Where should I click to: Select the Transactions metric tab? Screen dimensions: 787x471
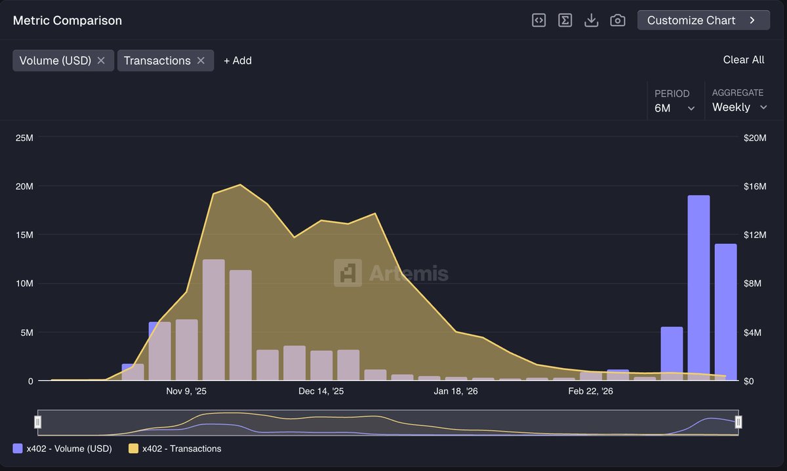pyautogui.click(x=159, y=60)
